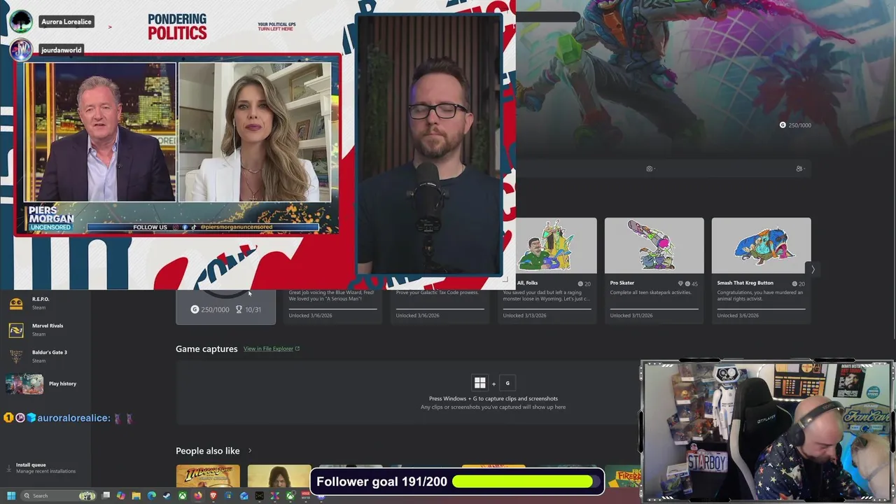This screenshot has height=504, width=896.
Task: Open Microsoft Edge from the taskbar
Action: [x=152, y=496]
